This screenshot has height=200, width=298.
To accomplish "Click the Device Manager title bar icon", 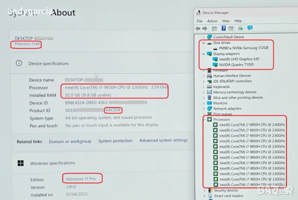I will (199, 13).
